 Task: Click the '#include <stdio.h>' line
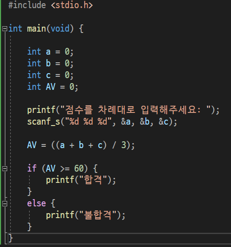click(x=50, y=5)
